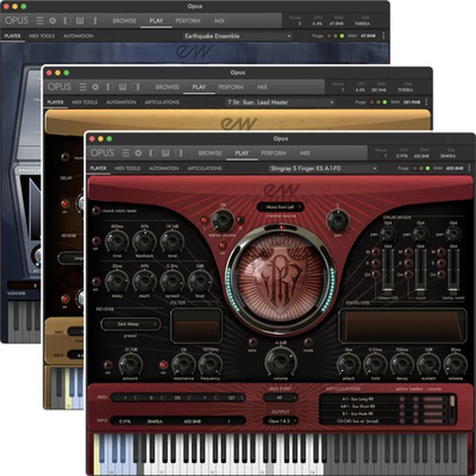476x476 pixels.
Task: Click the stereo double L button
Action: [205, 220]
